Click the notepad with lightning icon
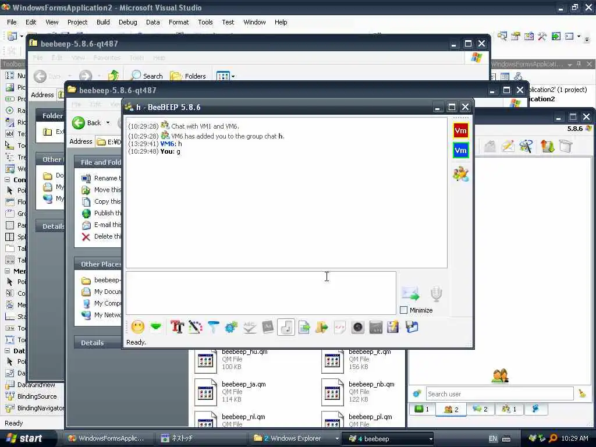 pyautogui.click(x=393, y=327)
